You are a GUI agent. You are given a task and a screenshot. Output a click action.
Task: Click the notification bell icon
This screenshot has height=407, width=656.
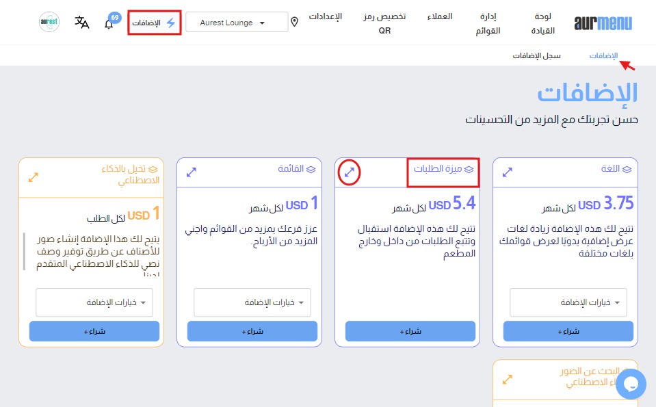(109, 23)
